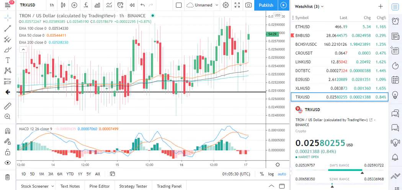Sort watchlist by the Chg% column header
The width and height of the screenshot is (402, 190).
pyautogui.click(x=381, y=18)
